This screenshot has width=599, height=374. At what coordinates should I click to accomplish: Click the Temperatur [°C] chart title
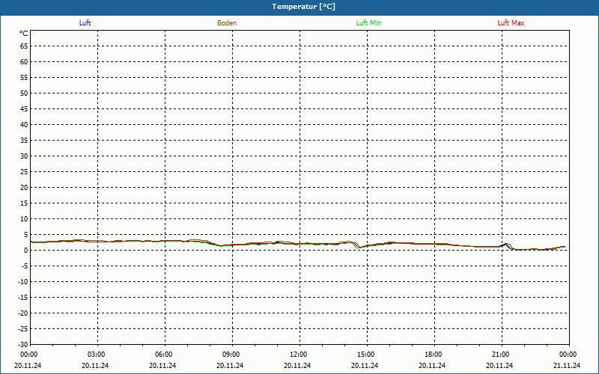tap(304, 7)
